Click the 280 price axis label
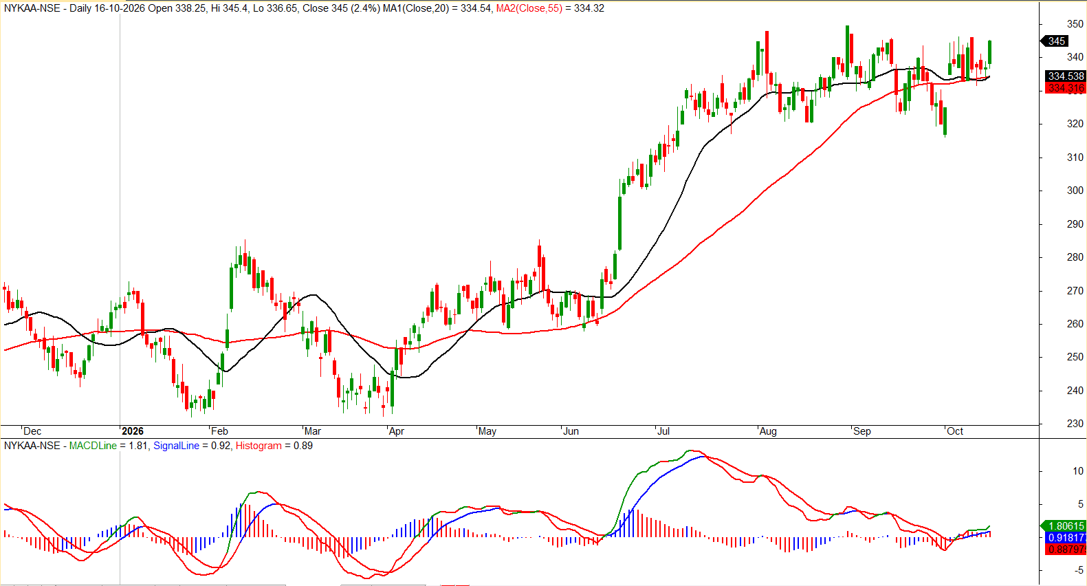 pos(1075,257)
